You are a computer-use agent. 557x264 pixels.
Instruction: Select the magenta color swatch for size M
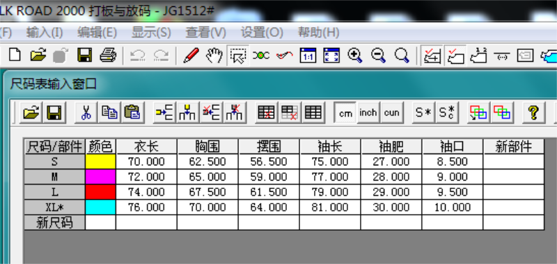click(x=101, y=177)
